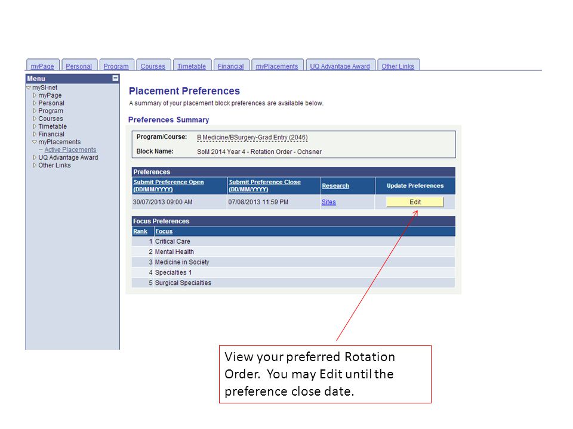
Task: Collapse the Menu panel with minus icon
Action: coord(115,78)
